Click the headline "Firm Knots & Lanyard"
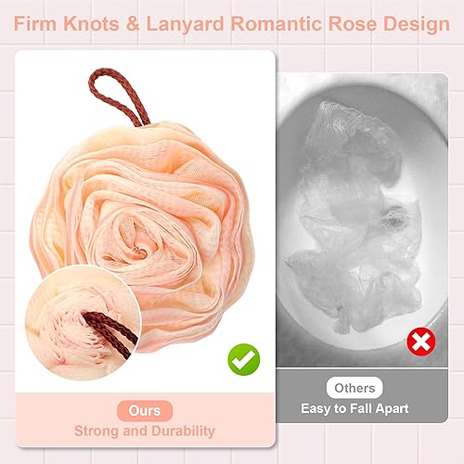Screen dimensions: 464x464 [119, 24]
